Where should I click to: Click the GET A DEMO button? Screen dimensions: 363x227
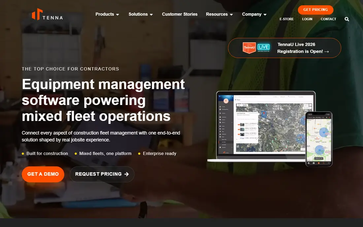[x=43, y=174]
